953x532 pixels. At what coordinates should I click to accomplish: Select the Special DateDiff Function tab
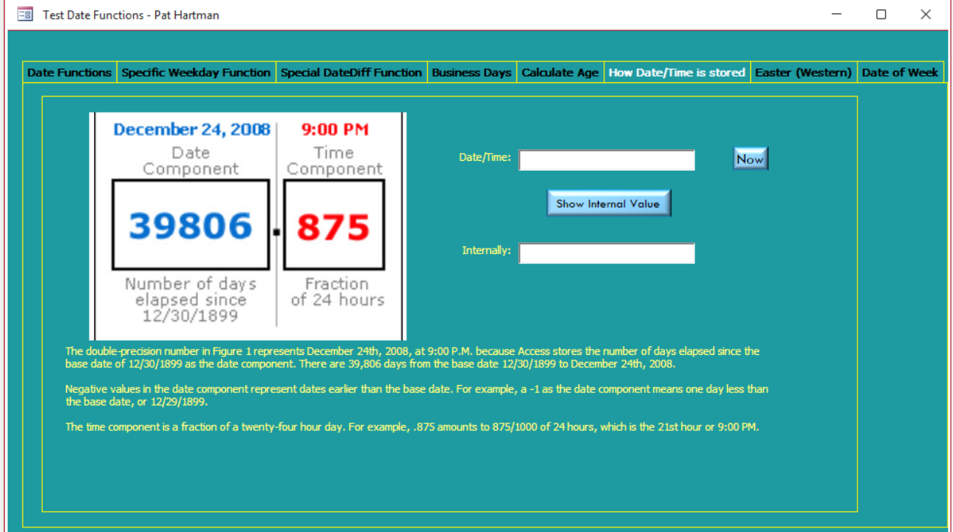pos(351,72)
